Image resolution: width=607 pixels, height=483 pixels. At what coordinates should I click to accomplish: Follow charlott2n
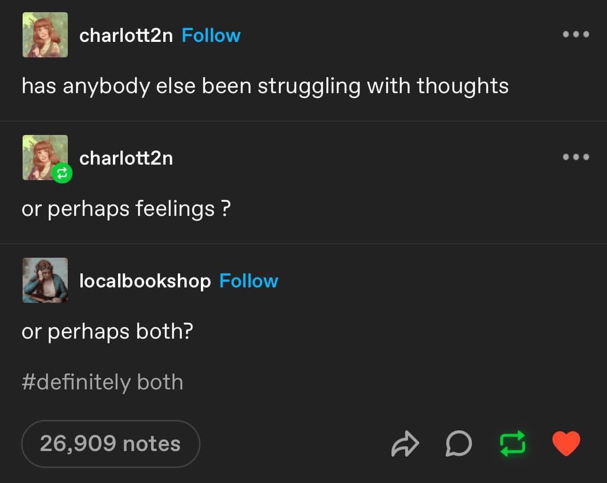tap(211, 35)
